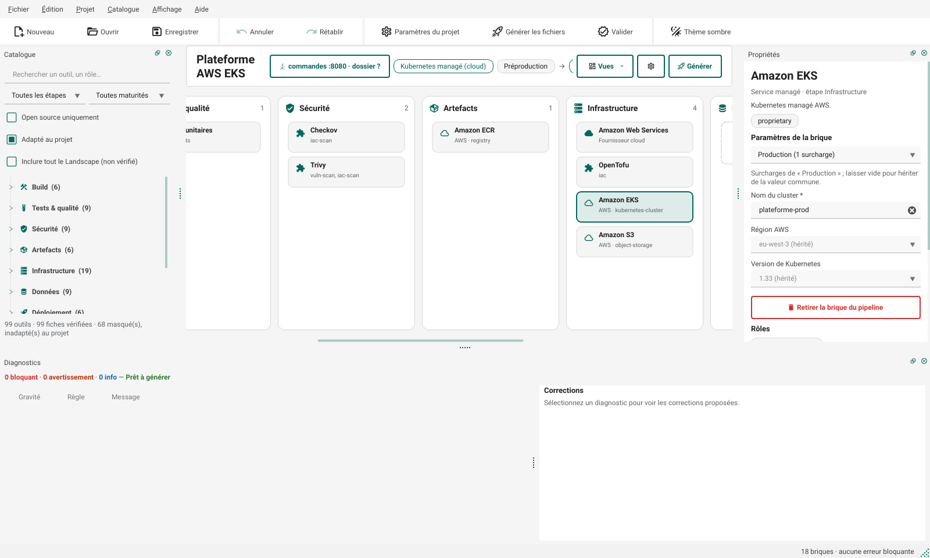Click the Annuler undo button
Image resolution: width=930 pixels, height=558 pixels.
255,32
